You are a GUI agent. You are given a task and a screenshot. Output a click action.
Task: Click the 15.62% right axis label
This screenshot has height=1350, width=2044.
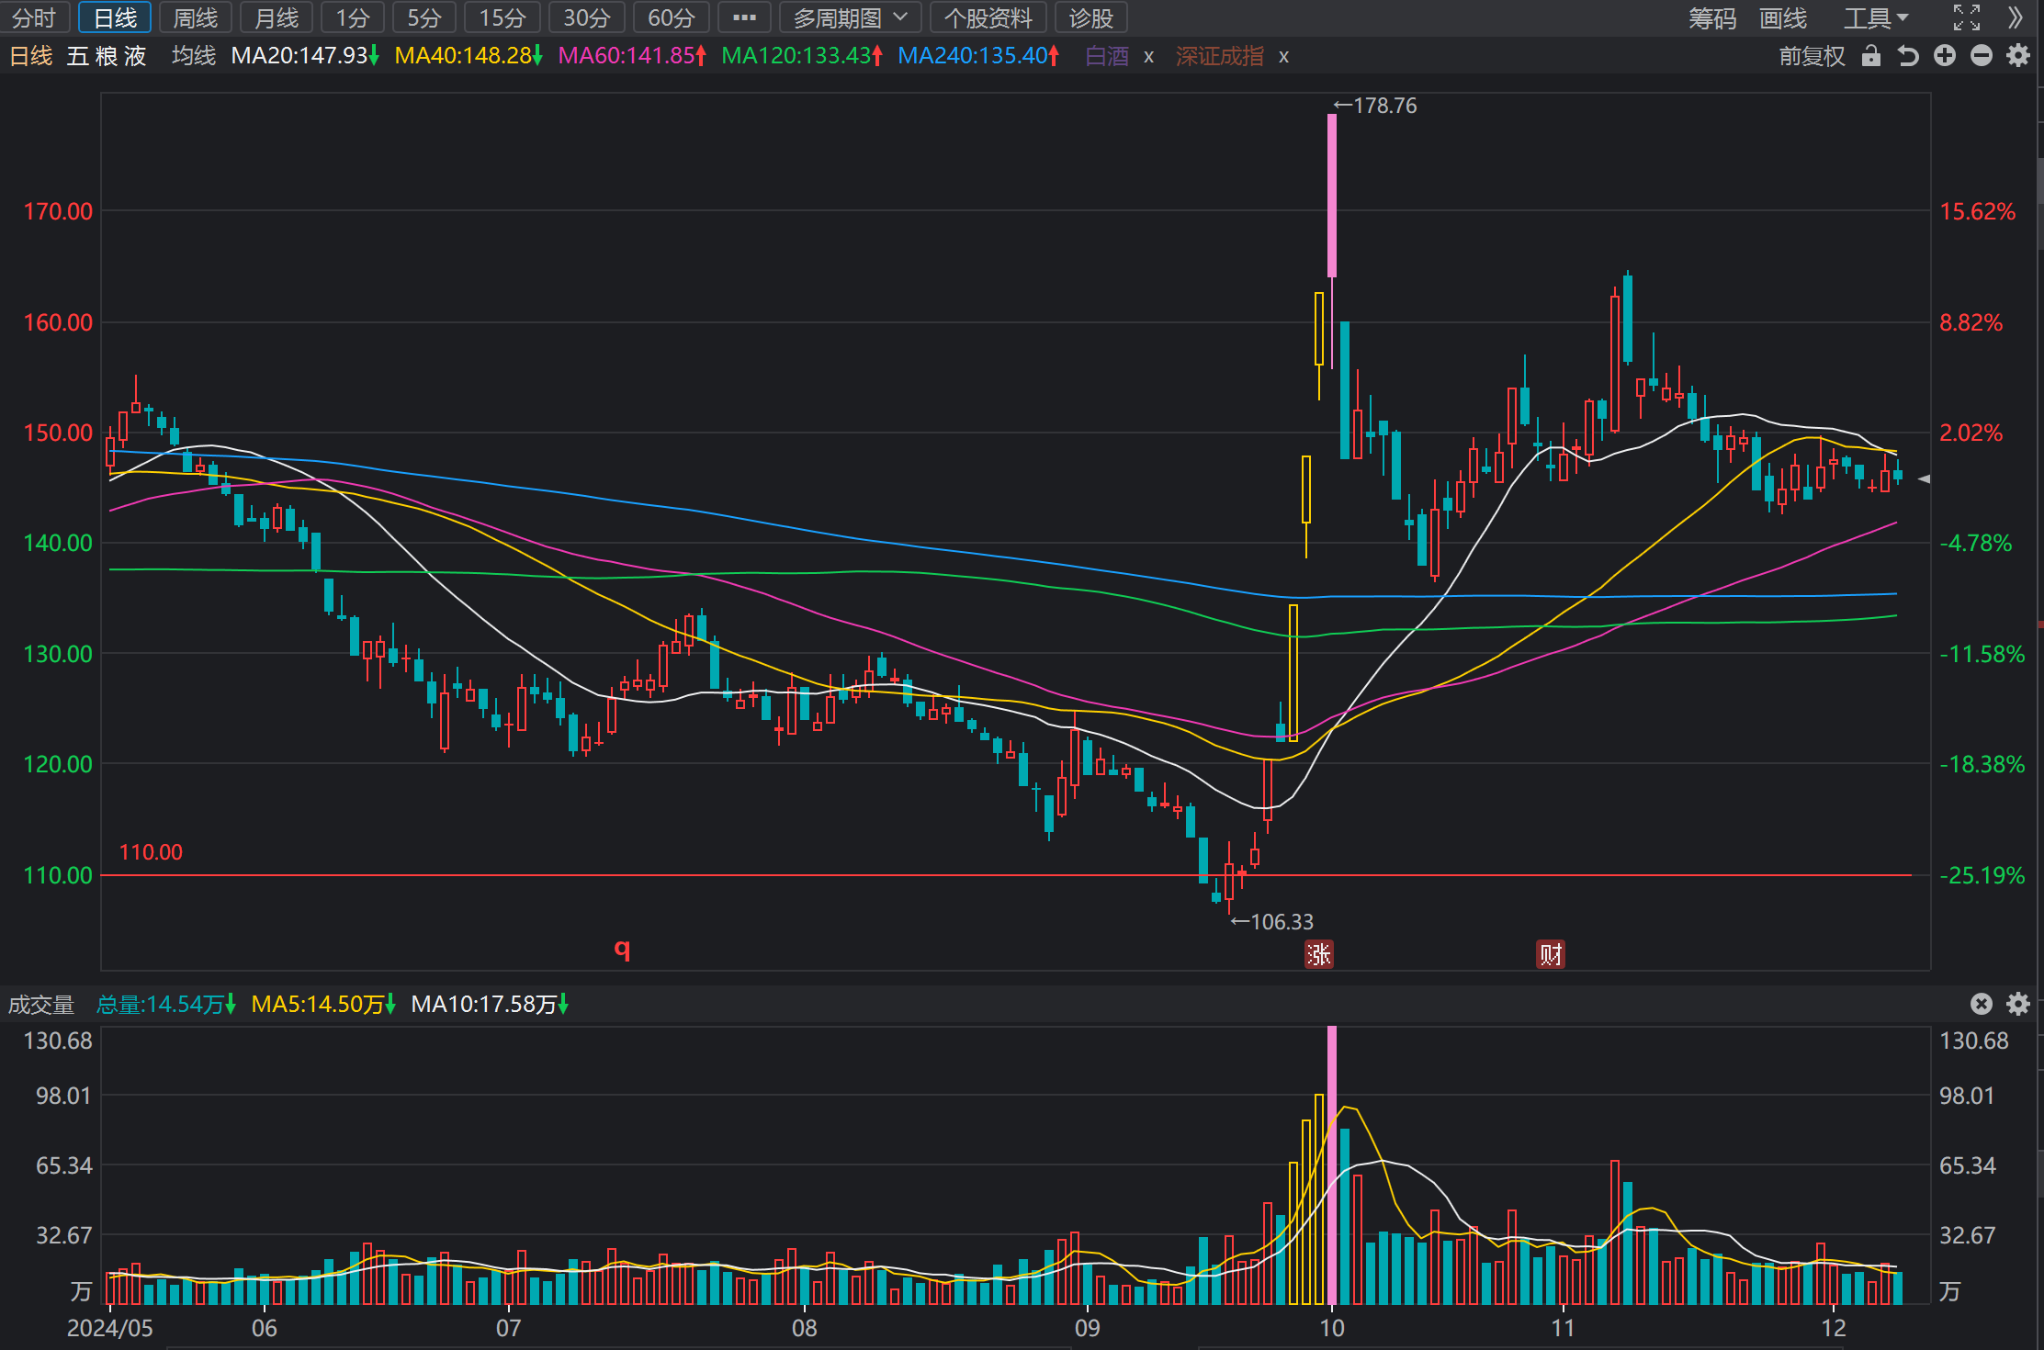point(1977,211)
